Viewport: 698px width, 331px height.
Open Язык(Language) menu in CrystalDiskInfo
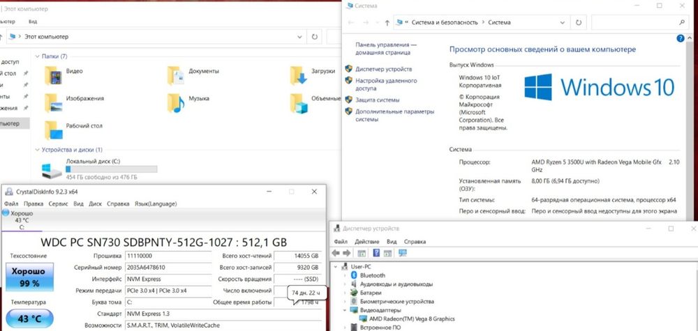pyautogui.click(x=156, y=203)
